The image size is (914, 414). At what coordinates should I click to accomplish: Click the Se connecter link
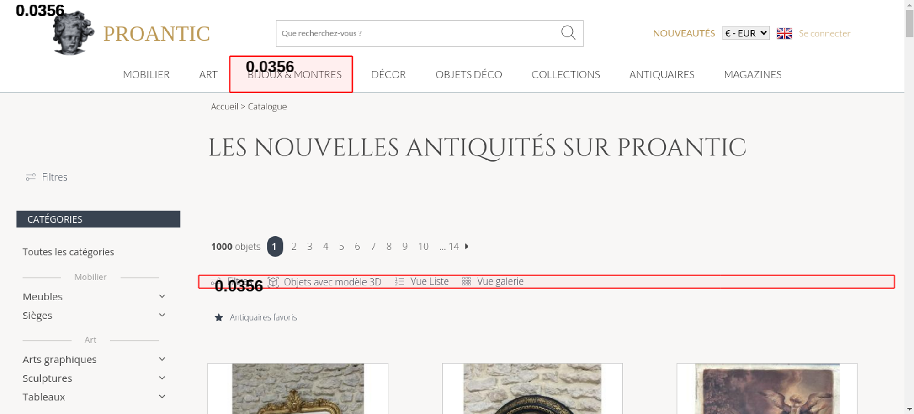coord(824,33)
